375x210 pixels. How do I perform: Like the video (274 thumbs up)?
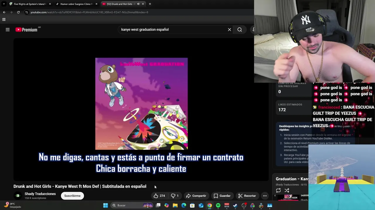159,196
